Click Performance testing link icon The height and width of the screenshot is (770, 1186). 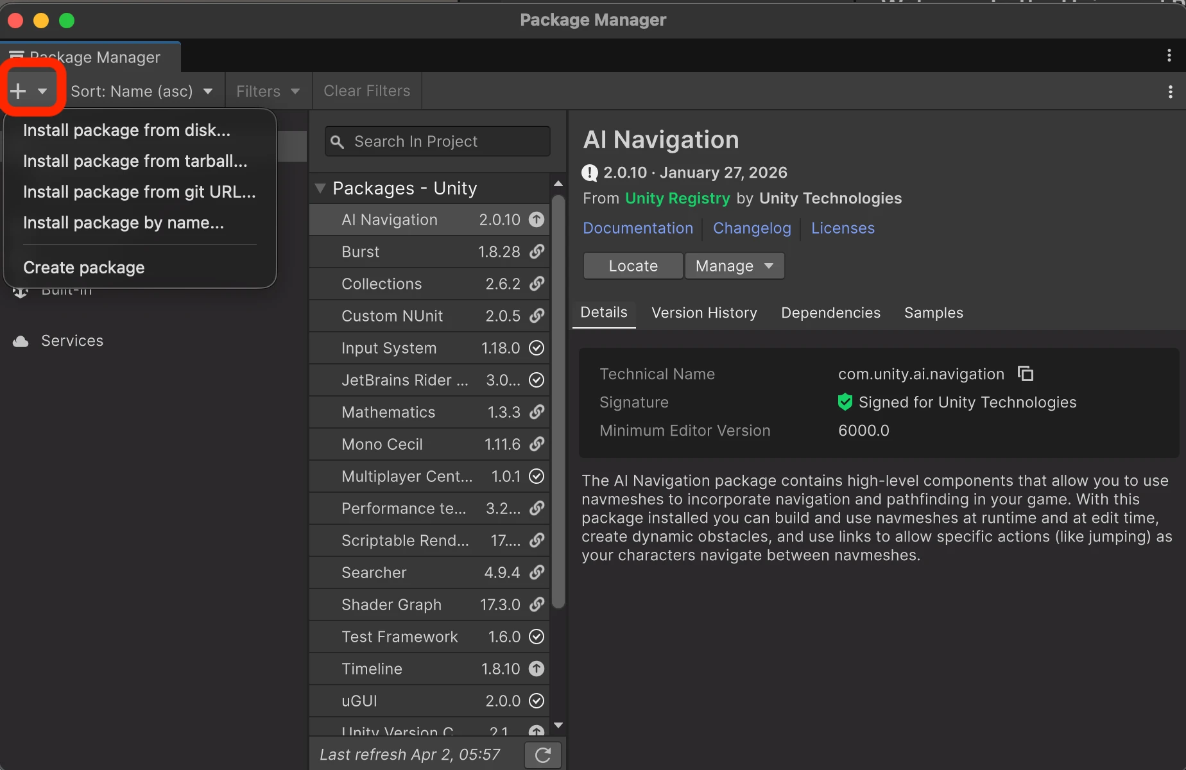pyautogui.click(x=537, y=508)
